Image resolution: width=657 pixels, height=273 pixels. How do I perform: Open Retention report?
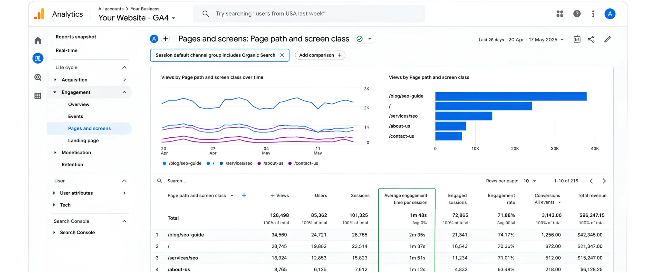coord(72,165)
